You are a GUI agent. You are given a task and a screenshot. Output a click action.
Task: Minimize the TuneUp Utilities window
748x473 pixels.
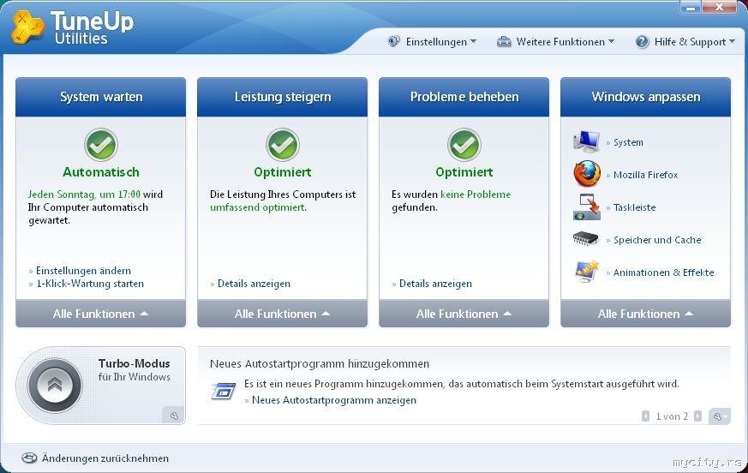click(x=691, y=7)
